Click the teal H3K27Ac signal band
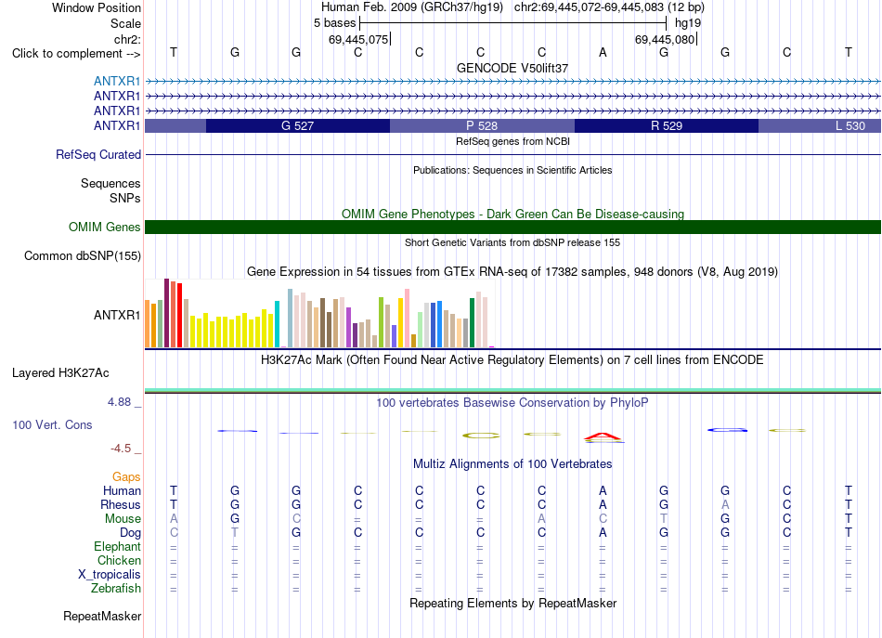The width and height of the screenshot is (882, 638). click(512, 390)
